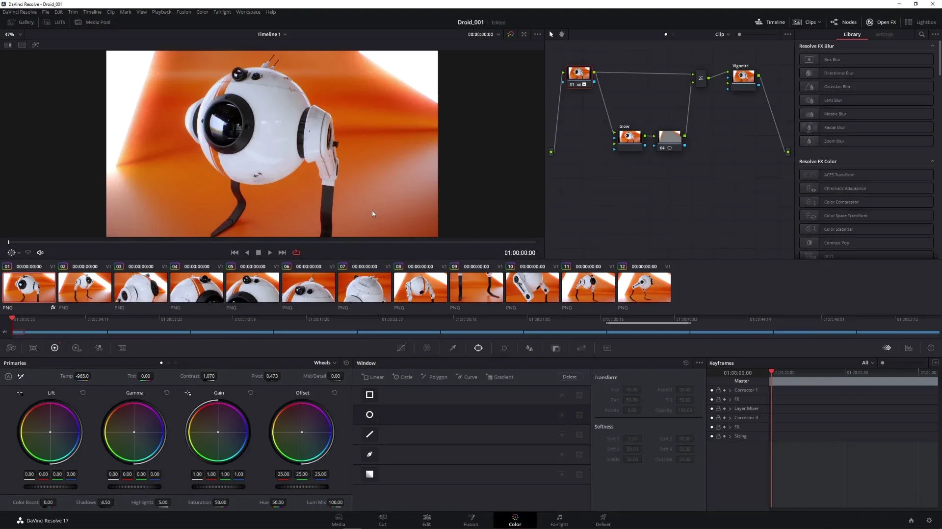Add a Gradient window
This screenshot has height=529, width=942.
coord(499,377)
